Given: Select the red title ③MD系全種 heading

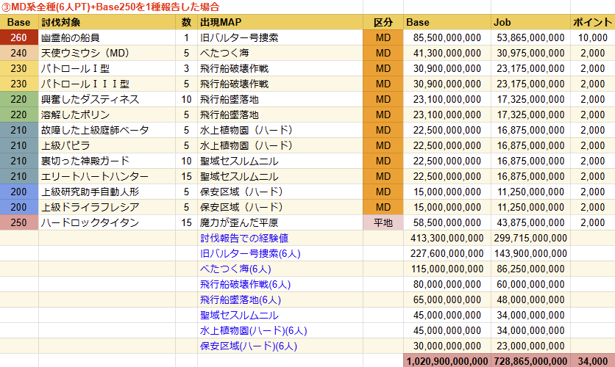Looking at the screenshot, I should click(110, 7).
